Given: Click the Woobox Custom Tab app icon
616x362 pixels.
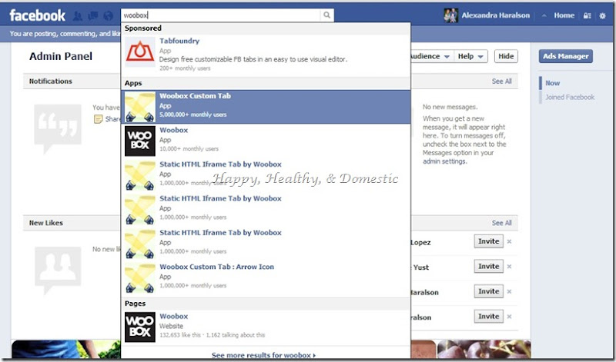Looking at the screenshot, I should click(140, 107).
